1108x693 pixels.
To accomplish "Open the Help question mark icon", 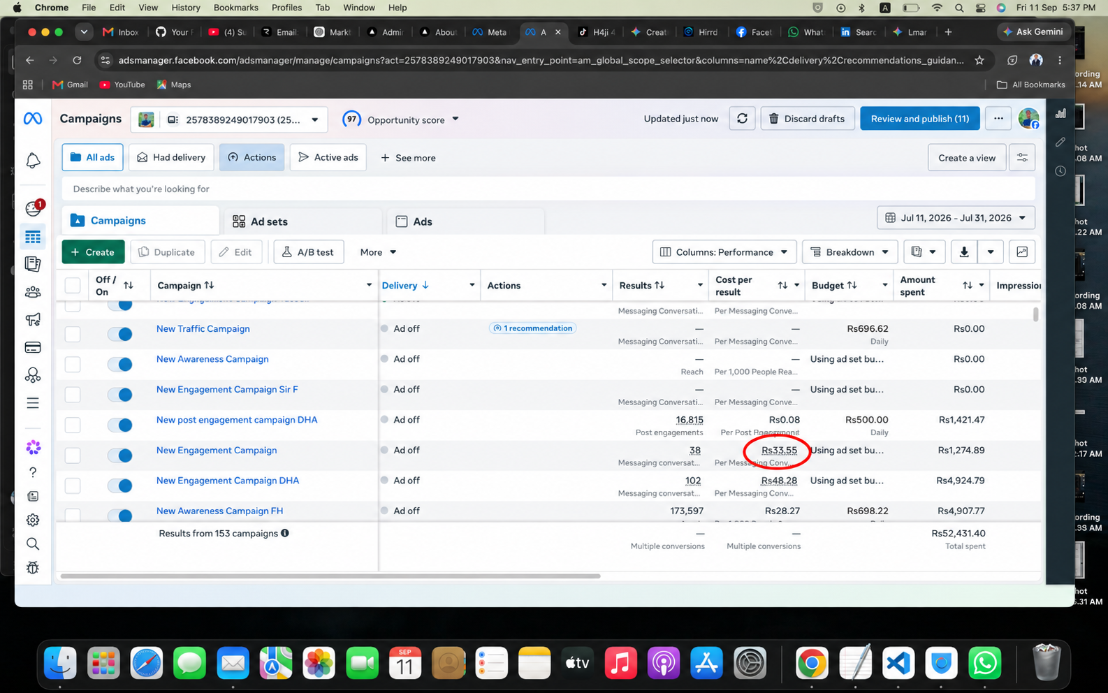I will pos(33,472).
